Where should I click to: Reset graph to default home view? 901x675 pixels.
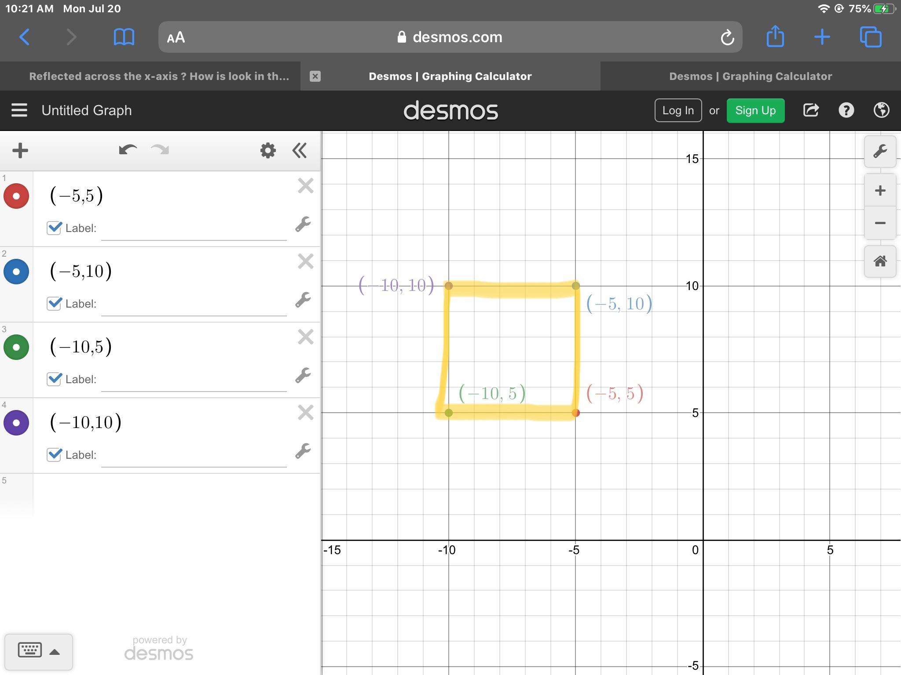point(880,261)
